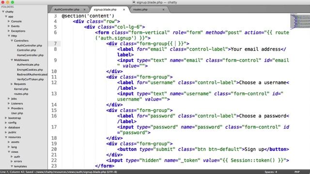Expand the Events folder
This screenshot has width=310, height=174.
(x=9, y=26)
